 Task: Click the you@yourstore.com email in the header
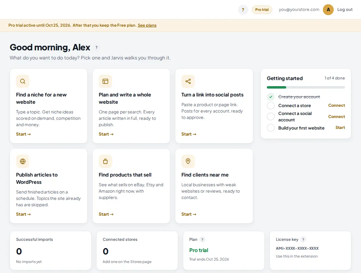(x=299, y=9)
